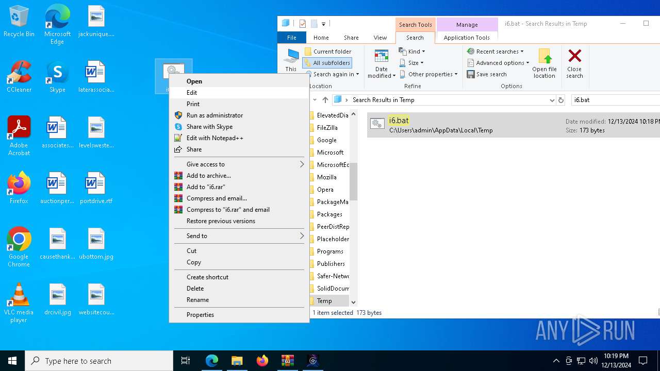
Task: Expand the address bar history dropdown
Action: click(552, 100)
